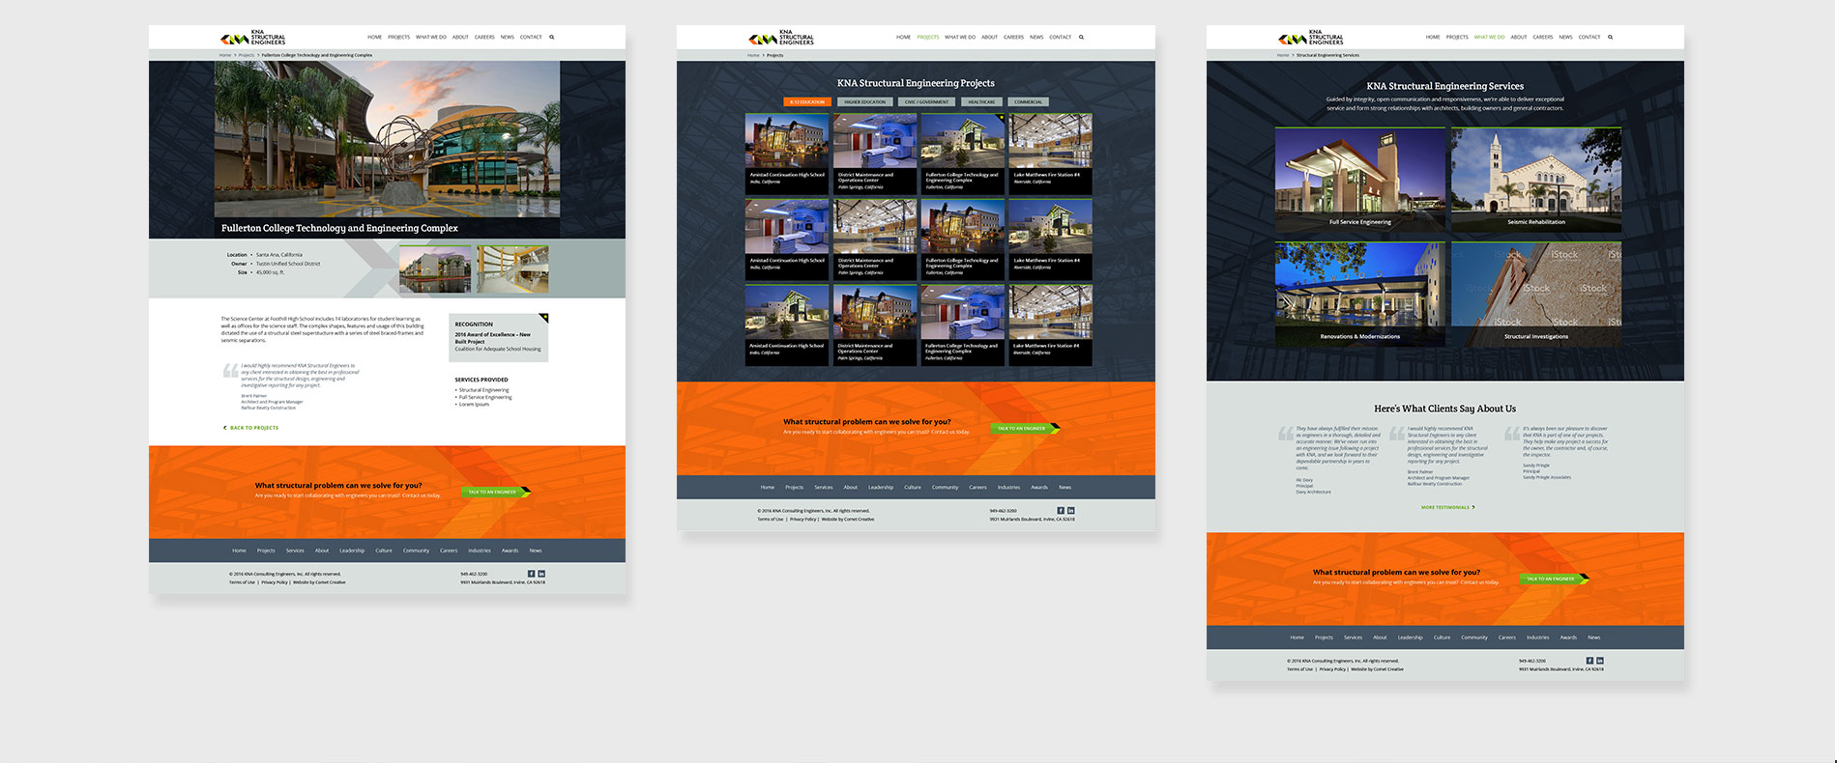Open the interior staircase gallery thumbnail
This screenshot has height=763, width=1837.
pos(512,268)
